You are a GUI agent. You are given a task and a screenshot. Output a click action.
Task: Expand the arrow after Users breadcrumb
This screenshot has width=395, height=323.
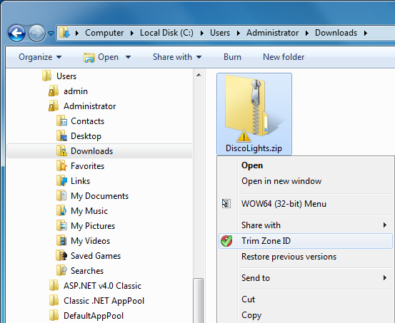tap(239, 33)
